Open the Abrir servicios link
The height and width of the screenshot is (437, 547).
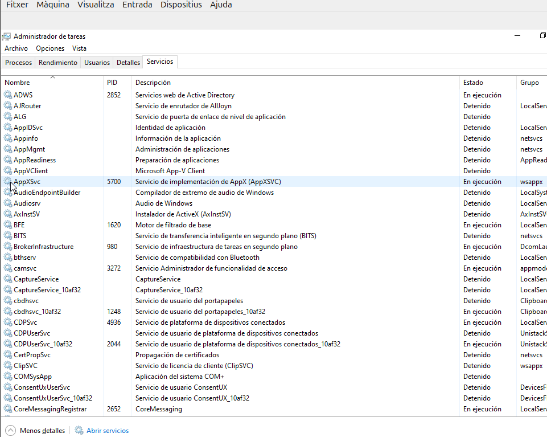tap(108, 431)
